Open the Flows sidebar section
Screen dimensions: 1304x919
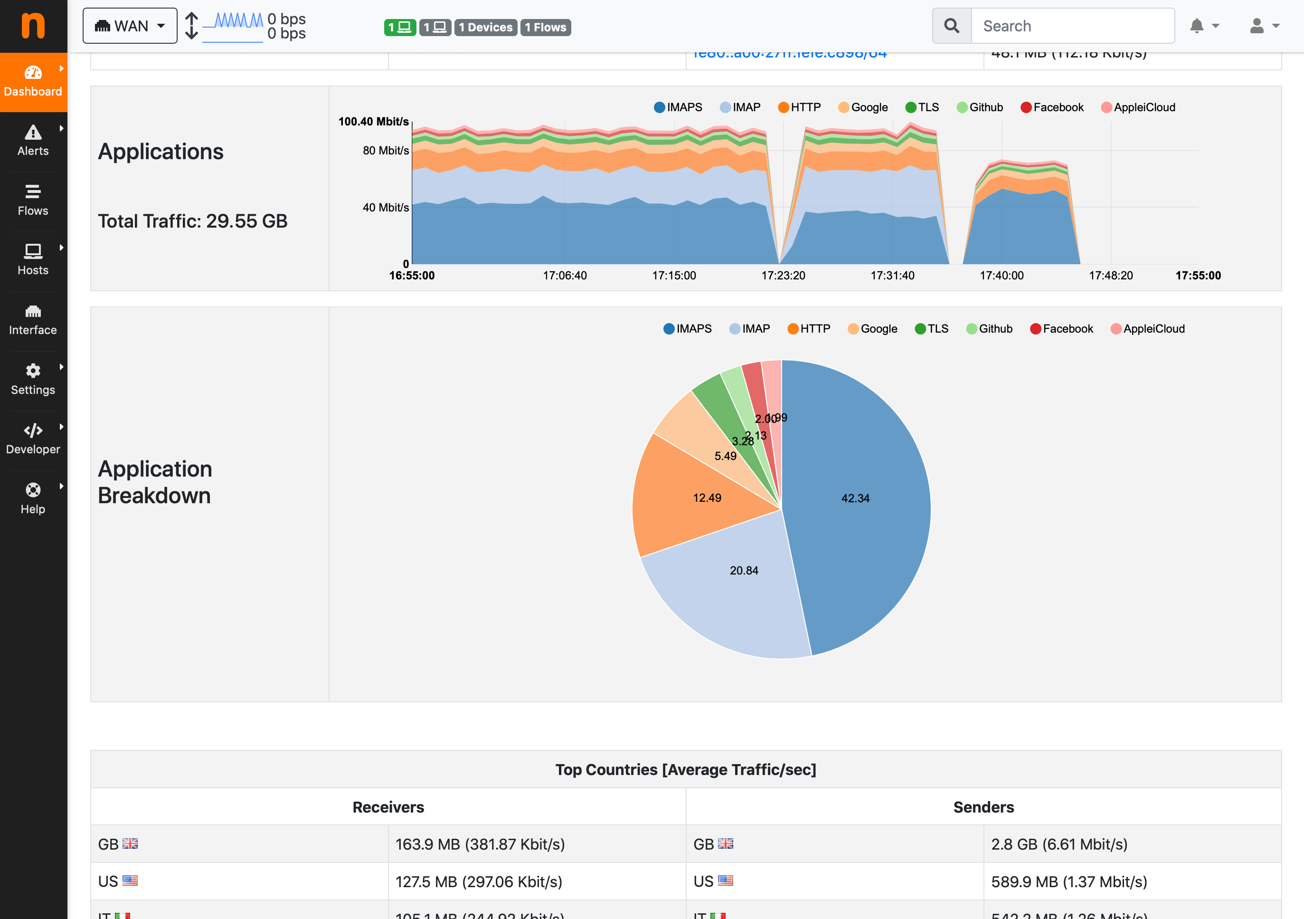(33, 200)
